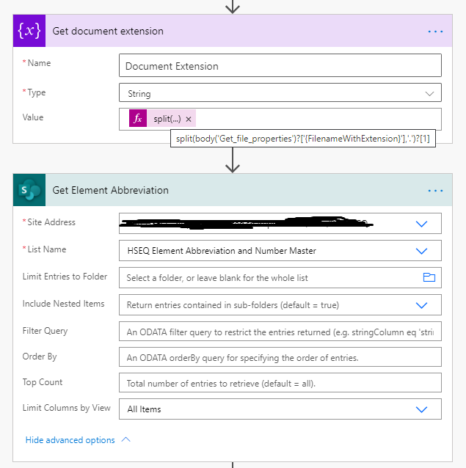Open the ellipsis menu for Get document extension
Screen dimensions: 466x468
435,32
